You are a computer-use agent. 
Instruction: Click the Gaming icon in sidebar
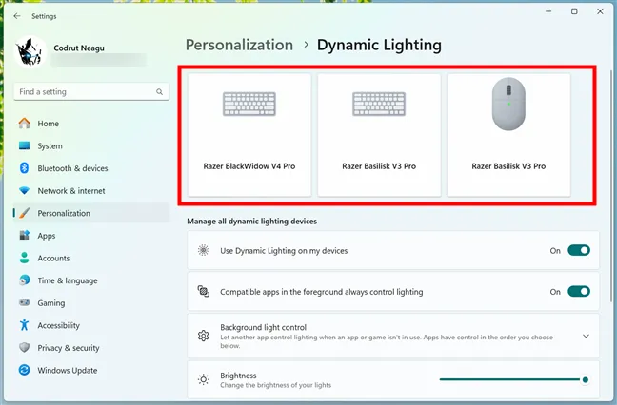click(x=23, y=303)
